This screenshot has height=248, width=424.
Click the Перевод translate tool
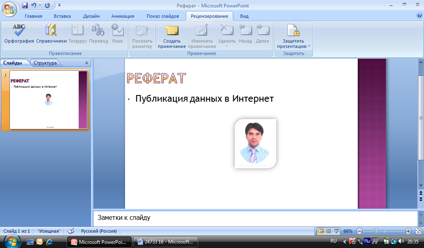tap(99, 34)
